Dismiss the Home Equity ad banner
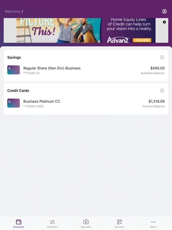172x230 pixels. 164,22
